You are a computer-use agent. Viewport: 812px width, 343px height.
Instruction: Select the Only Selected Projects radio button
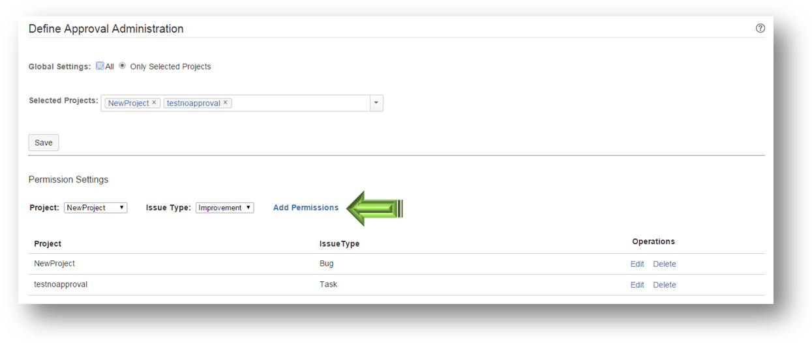(122, 66)
